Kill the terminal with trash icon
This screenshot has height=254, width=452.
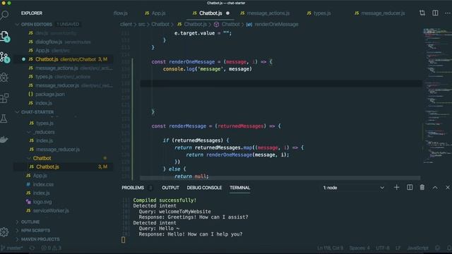pyautogui.click(x=422, y=188)
